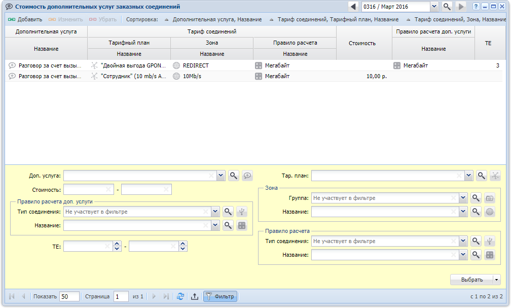Go to the previous billing period arrow
Viewport: 511px width, 308px height.
[x=353, y=7]
